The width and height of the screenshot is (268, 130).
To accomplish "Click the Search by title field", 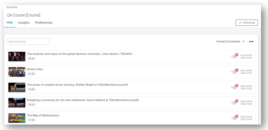I will pyautogui.click(x=28, y=42).
